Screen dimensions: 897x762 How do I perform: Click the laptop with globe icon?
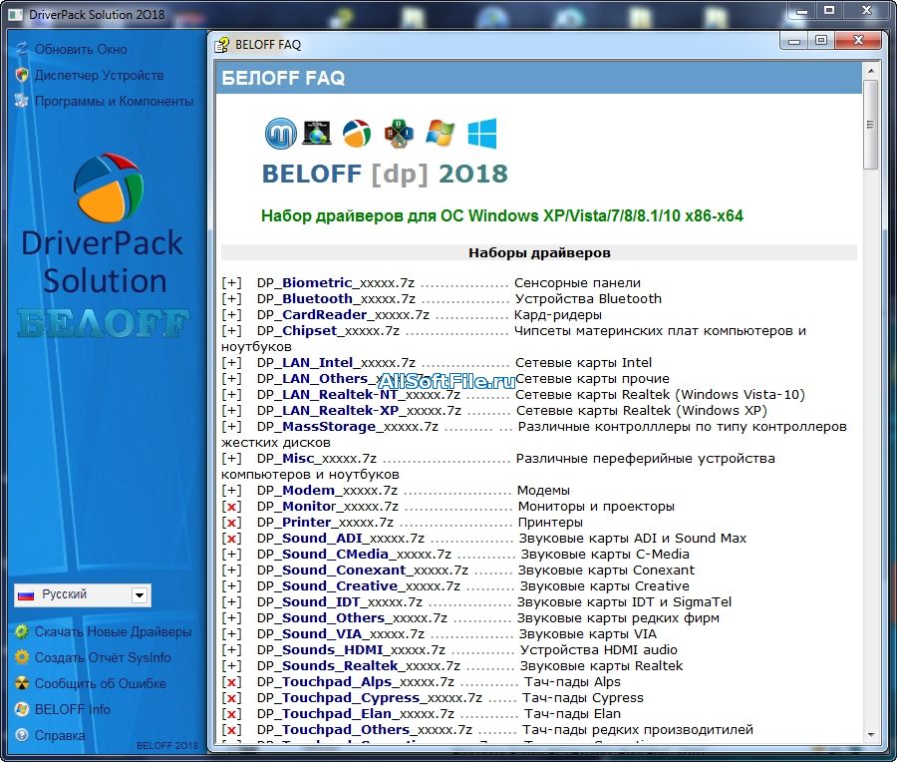click(x=317, y=133)
